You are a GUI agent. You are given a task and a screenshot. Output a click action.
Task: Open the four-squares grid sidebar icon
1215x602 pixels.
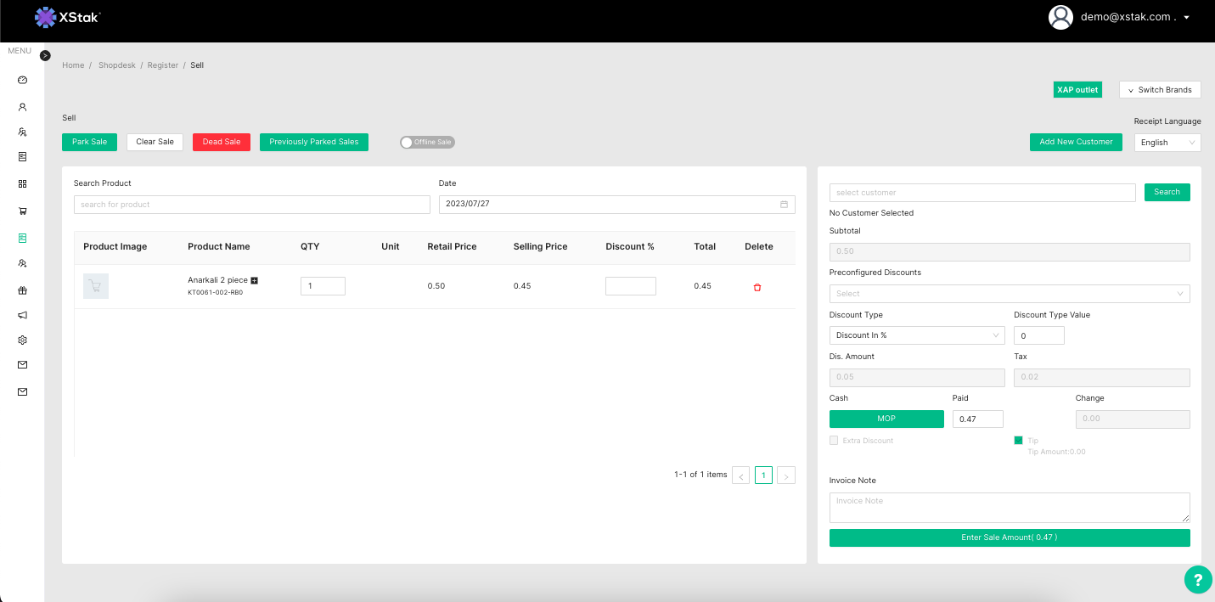[x=23, y=183]
